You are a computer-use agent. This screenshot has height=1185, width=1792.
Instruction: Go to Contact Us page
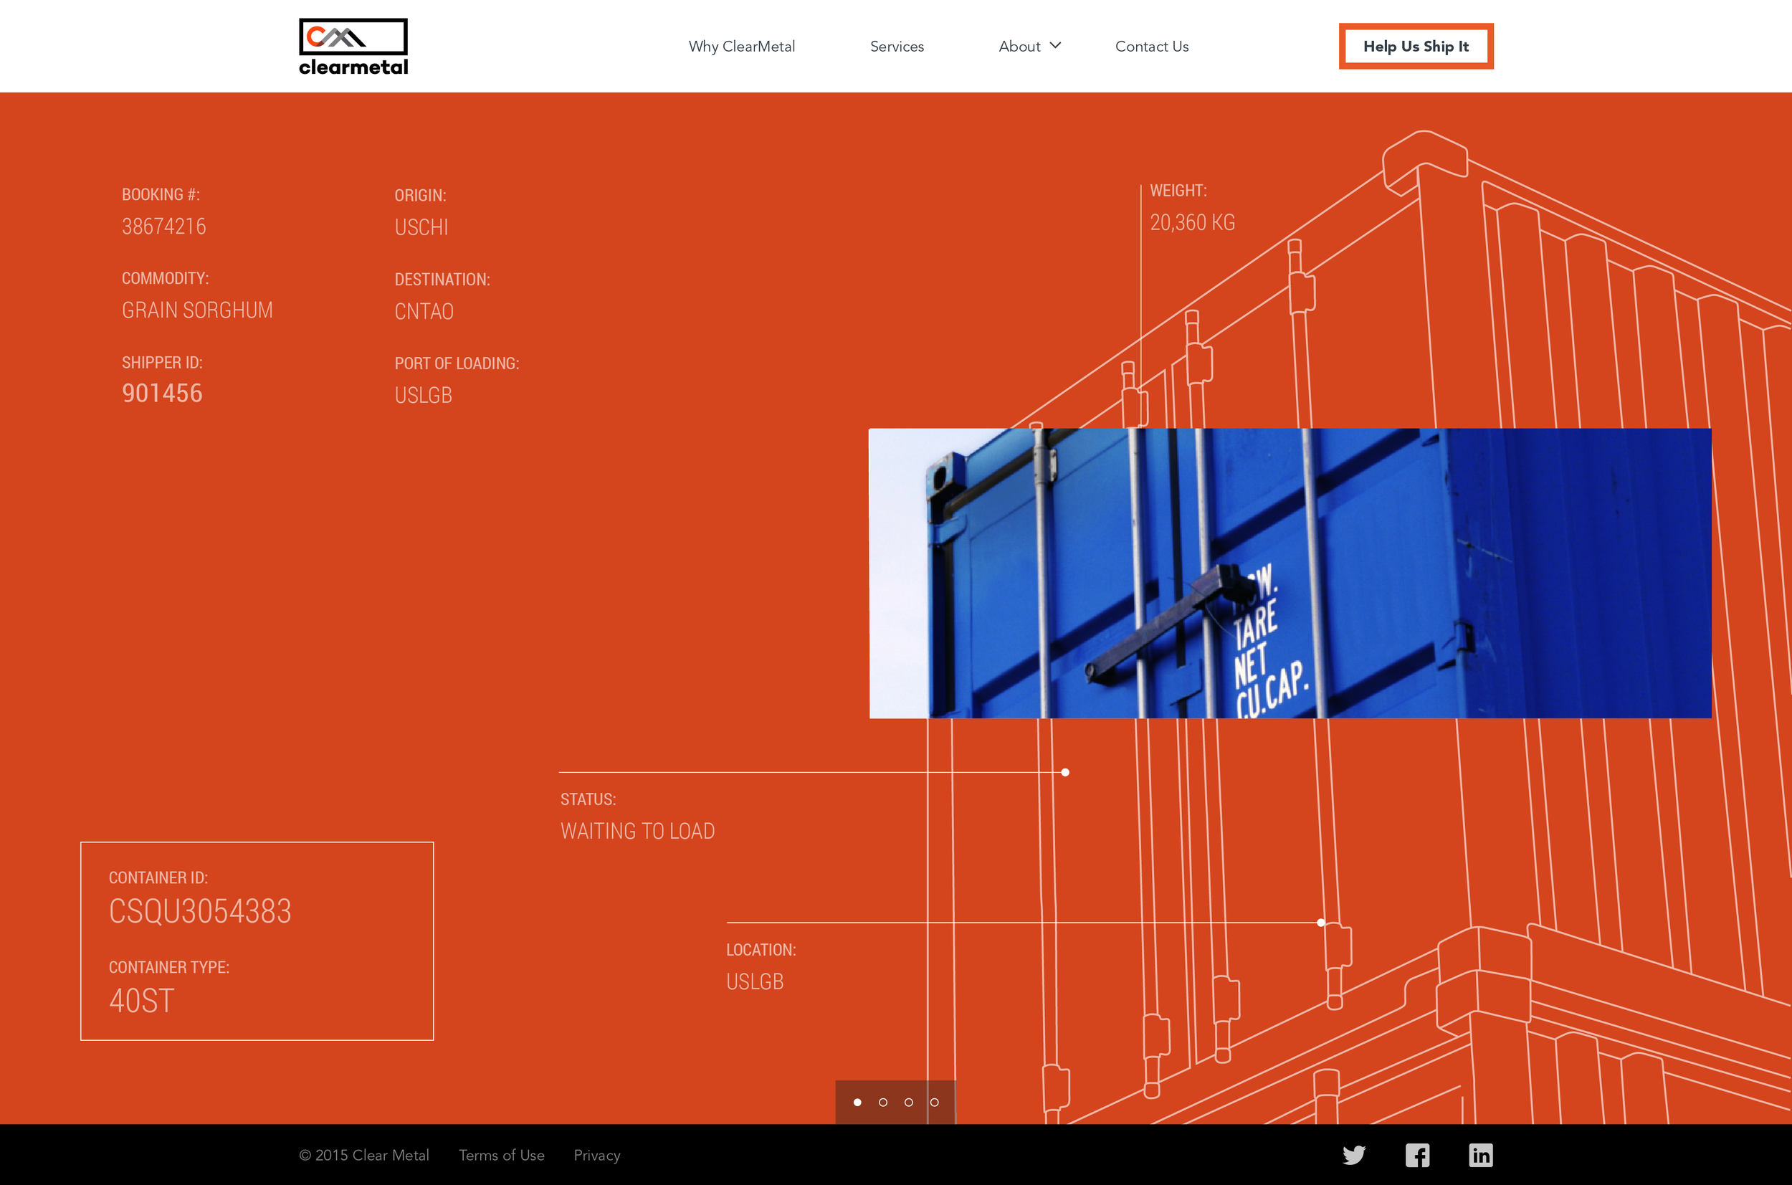(x=1151, y=46)
